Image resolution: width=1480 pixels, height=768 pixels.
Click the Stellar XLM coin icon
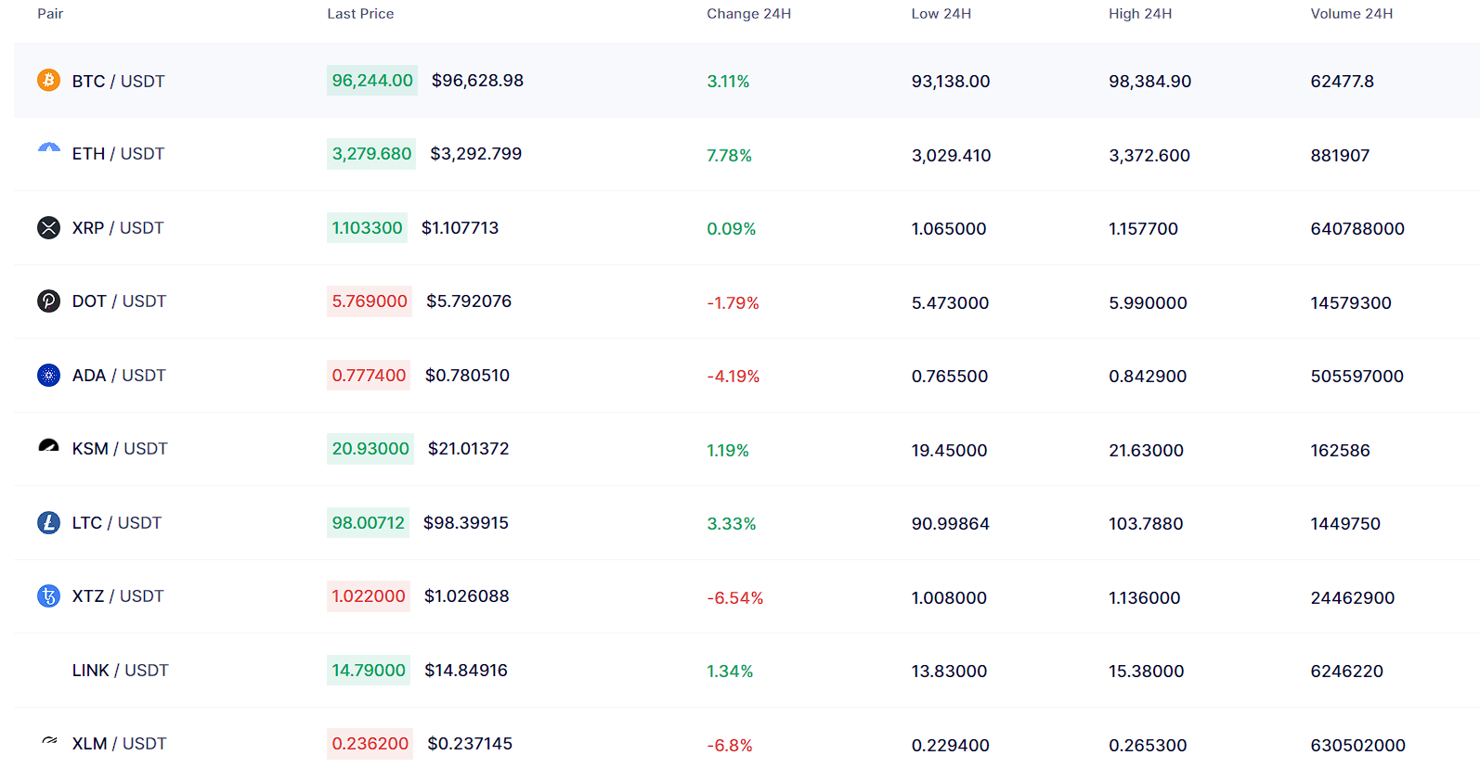49,741
